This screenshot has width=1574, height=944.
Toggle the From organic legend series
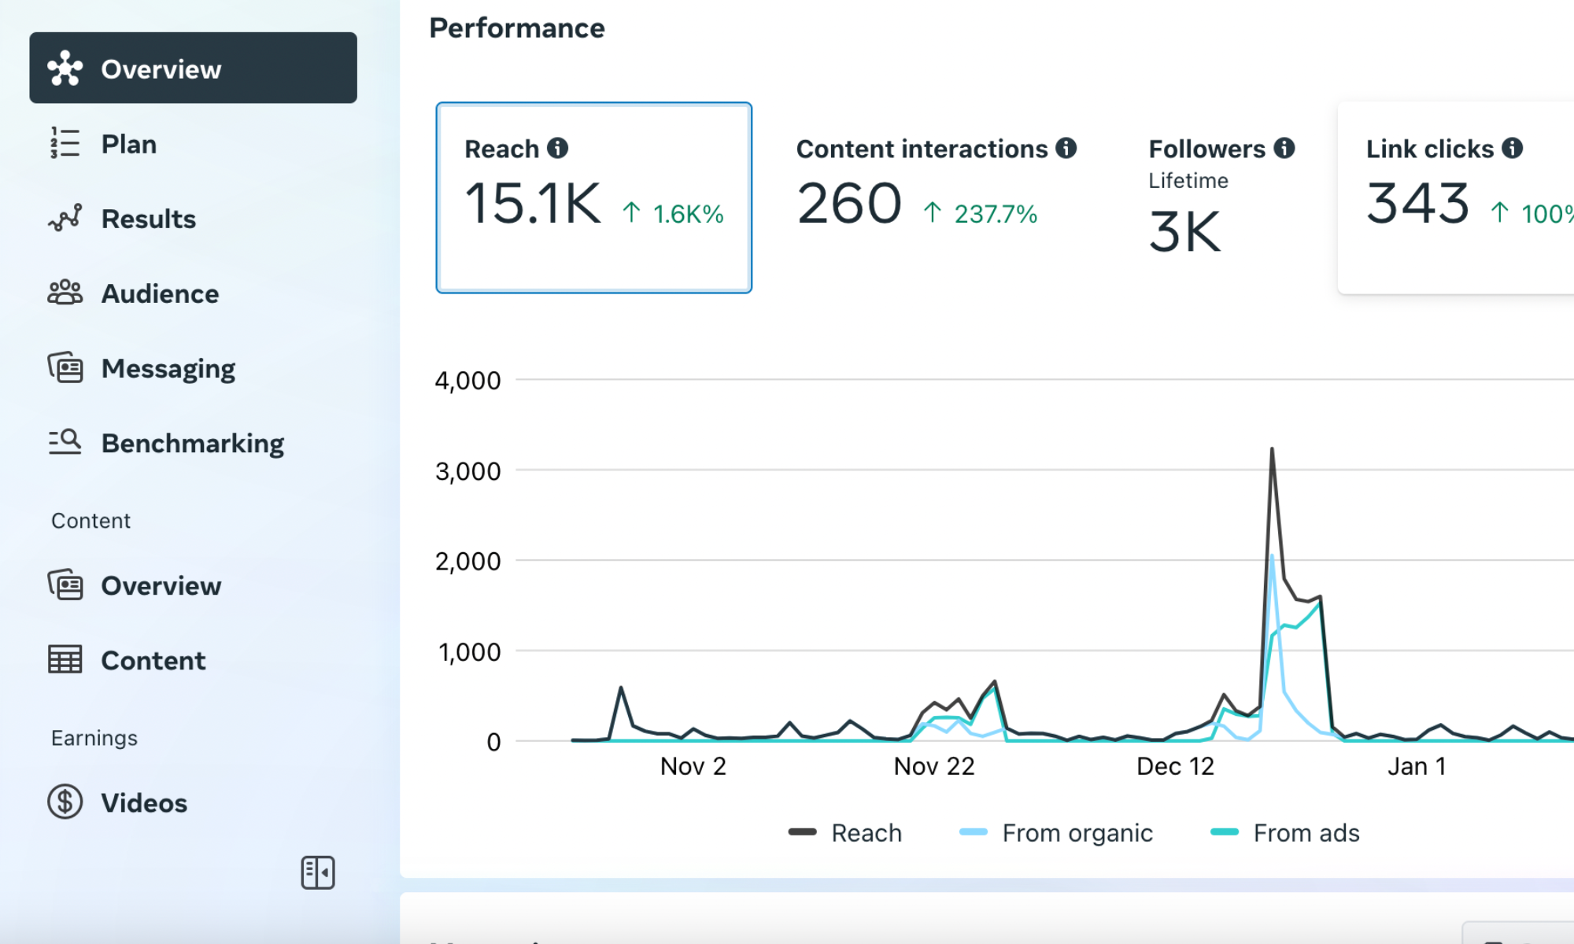click(x=1077, y=832)
